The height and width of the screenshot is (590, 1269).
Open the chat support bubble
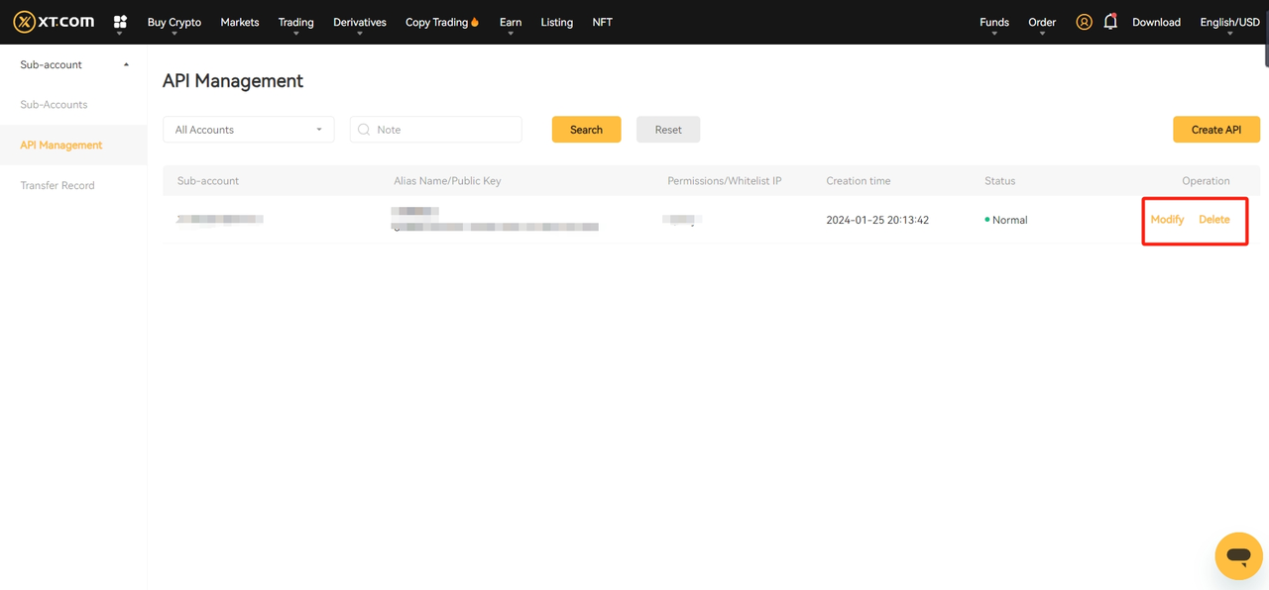click(1238, 555)
